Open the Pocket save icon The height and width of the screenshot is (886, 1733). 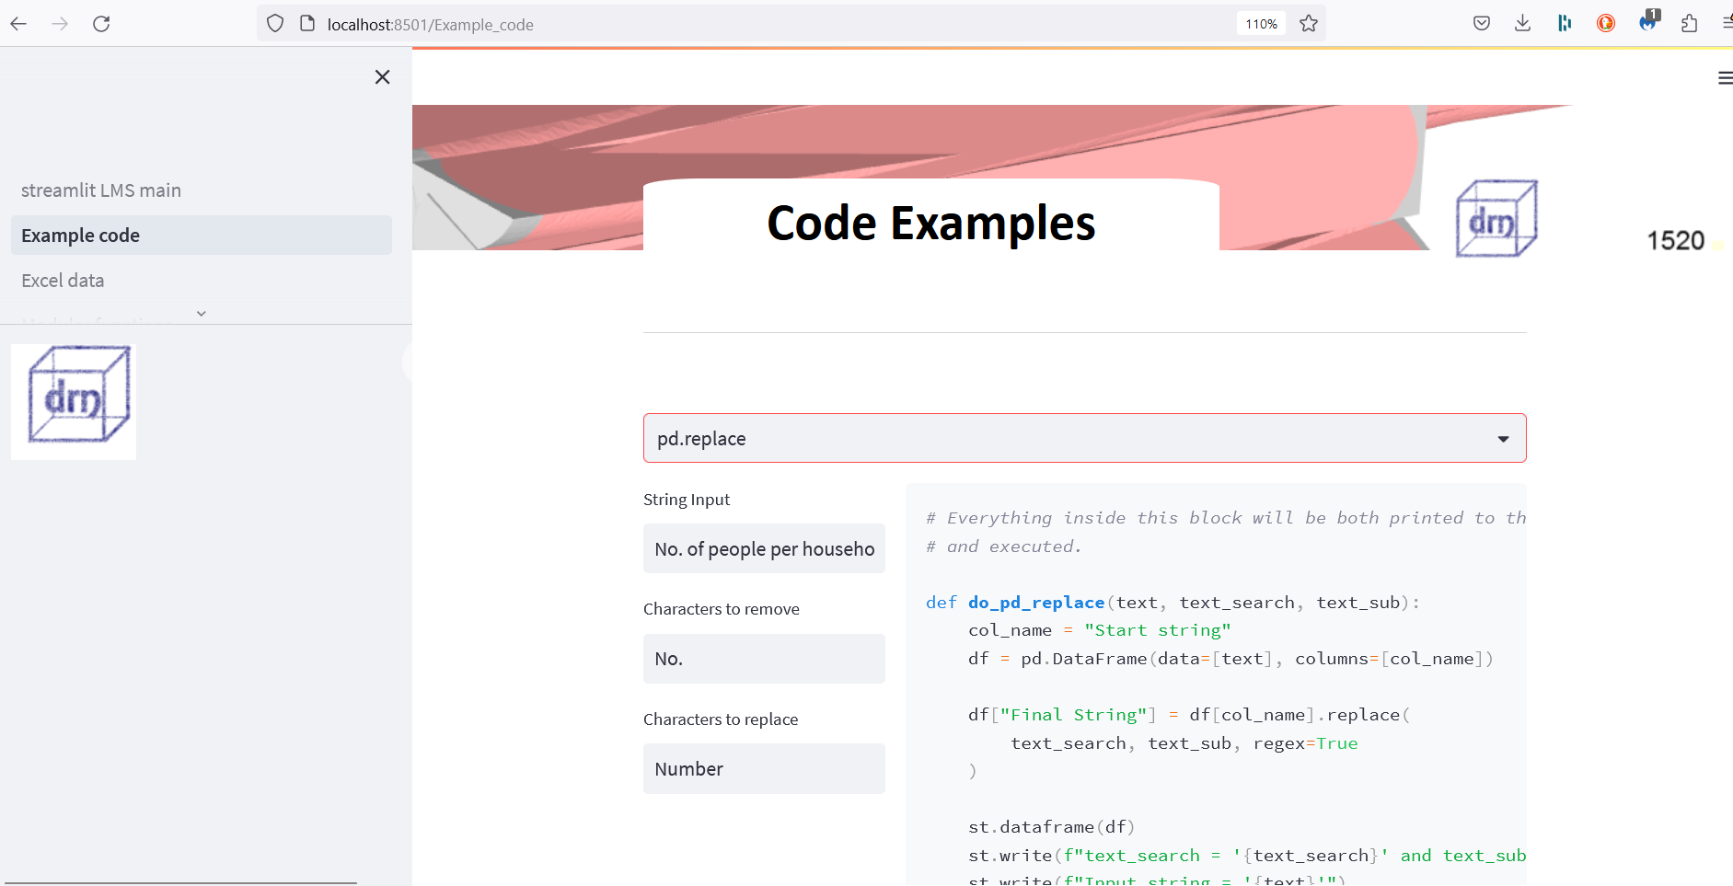pyautogui.click(x=1481, y=24)
